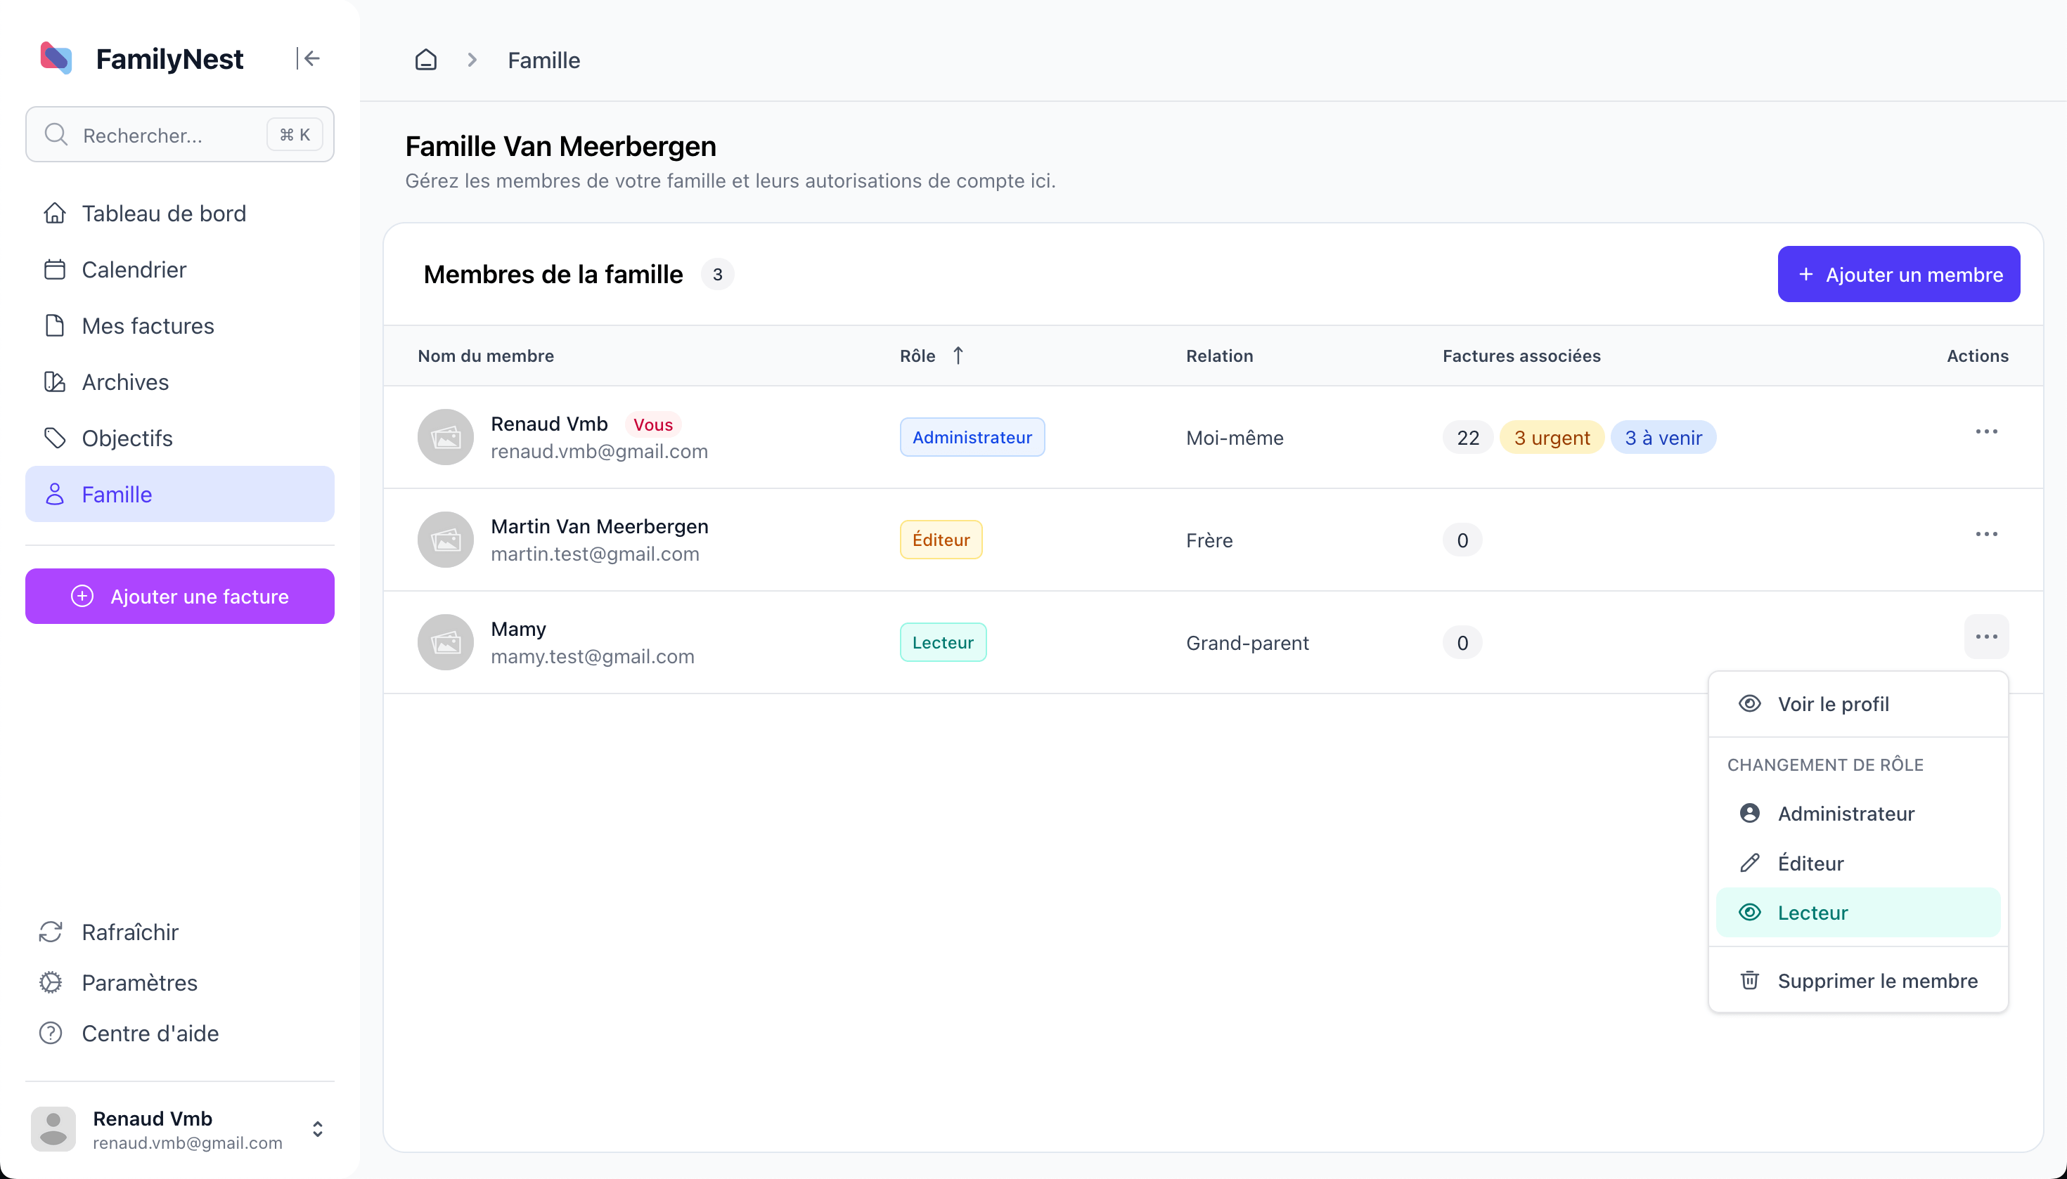Open Archives from the sidebar
This screenshot has width=2067, height=1179.
pyautogui.click(x=124, y=382)
